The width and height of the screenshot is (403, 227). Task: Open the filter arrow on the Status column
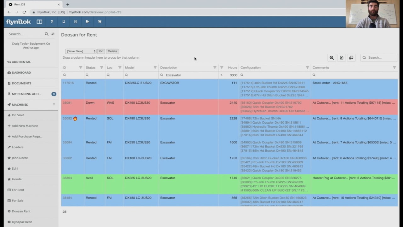tap(102, 67)
